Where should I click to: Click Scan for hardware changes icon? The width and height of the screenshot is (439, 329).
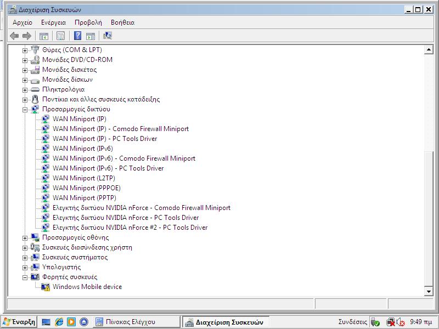(x=107, y=36)
